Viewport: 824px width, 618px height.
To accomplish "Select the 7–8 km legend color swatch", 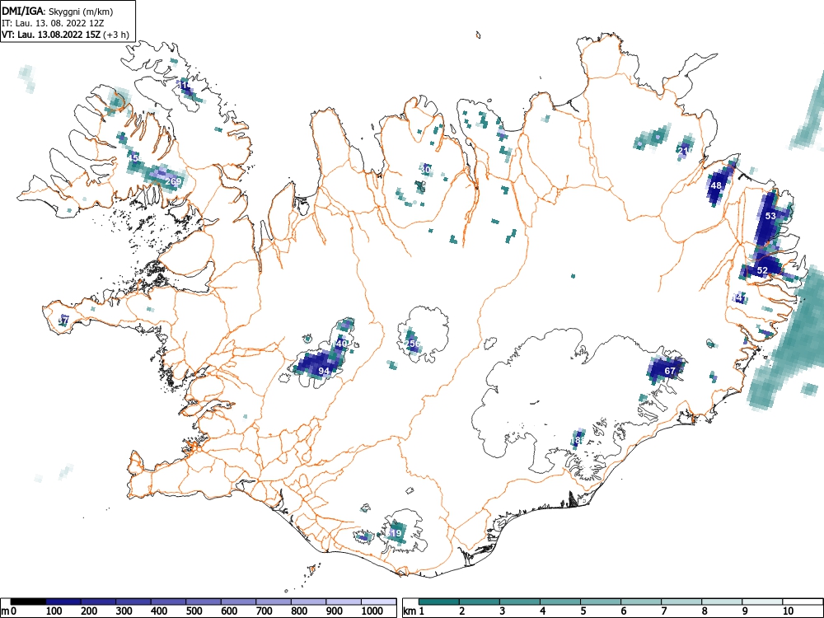I will coord(681,602).
